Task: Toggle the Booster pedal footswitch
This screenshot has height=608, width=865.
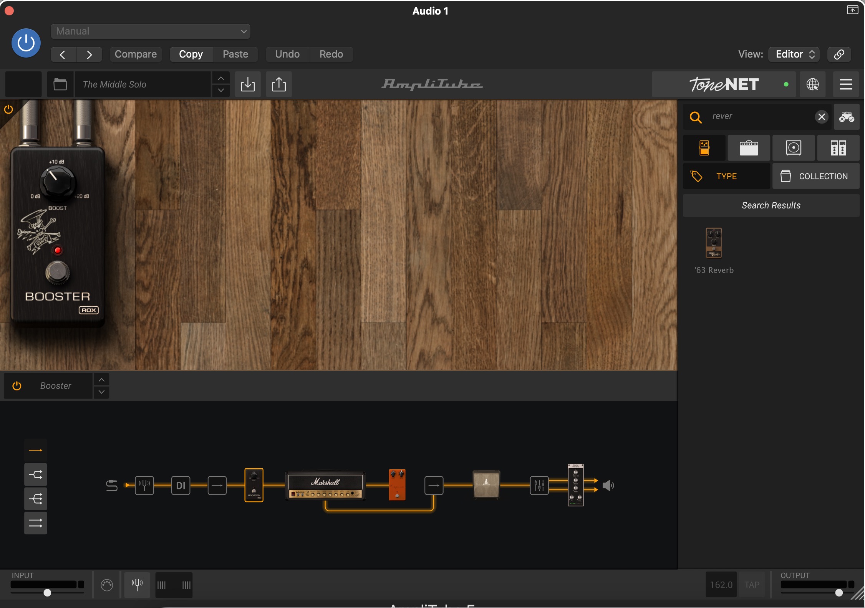Action: pos(58,272)
